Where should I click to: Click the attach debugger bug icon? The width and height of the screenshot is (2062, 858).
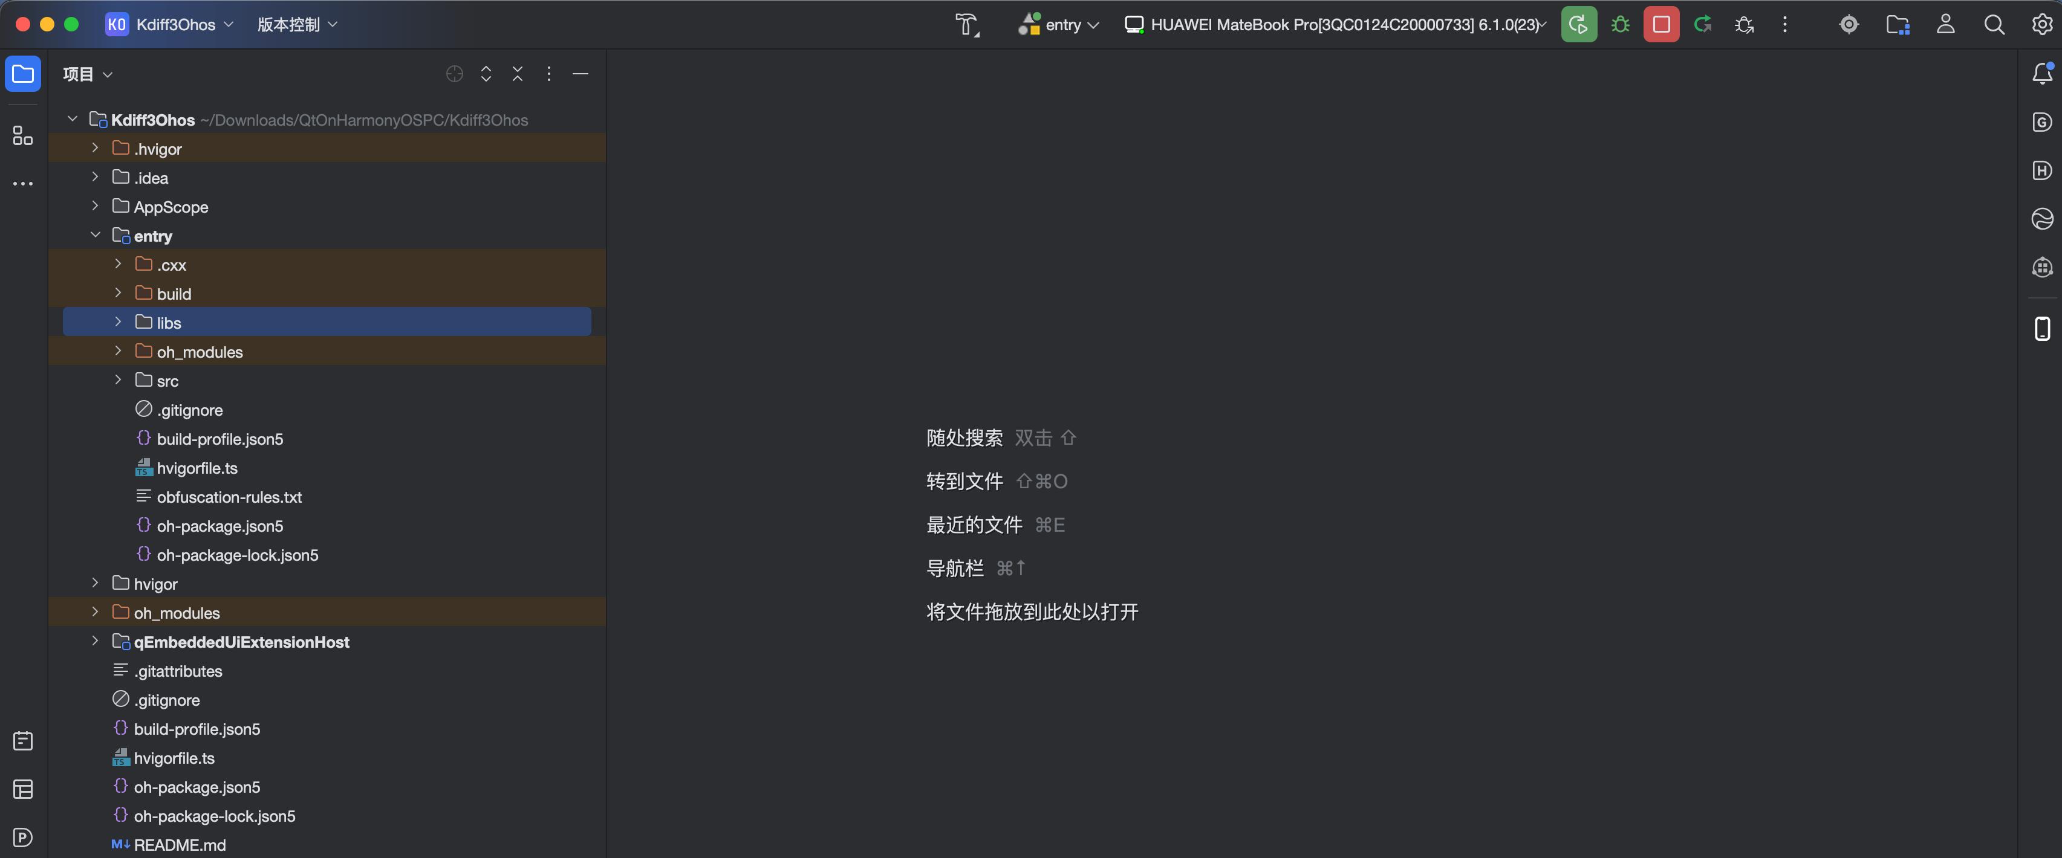1744,25
